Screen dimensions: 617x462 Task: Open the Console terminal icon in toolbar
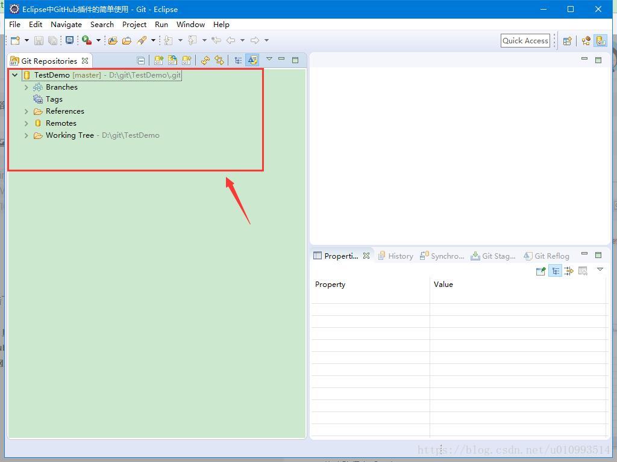point(70,40)
